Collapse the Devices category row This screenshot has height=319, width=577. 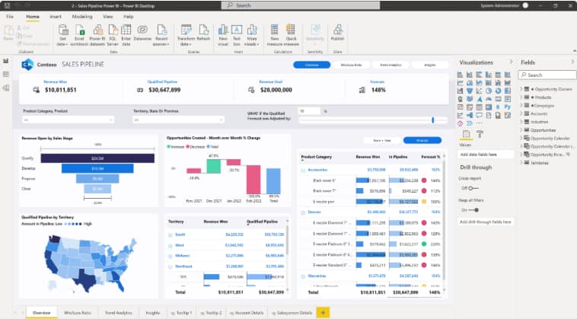(303, 212)
